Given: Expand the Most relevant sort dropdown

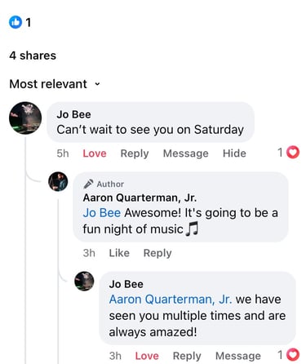Looking at the screenshot, I should 55,84.
